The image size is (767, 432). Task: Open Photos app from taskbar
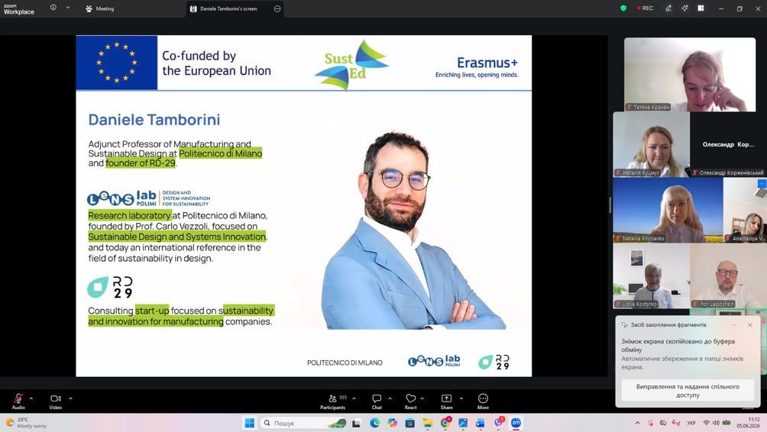pos(463,423)
